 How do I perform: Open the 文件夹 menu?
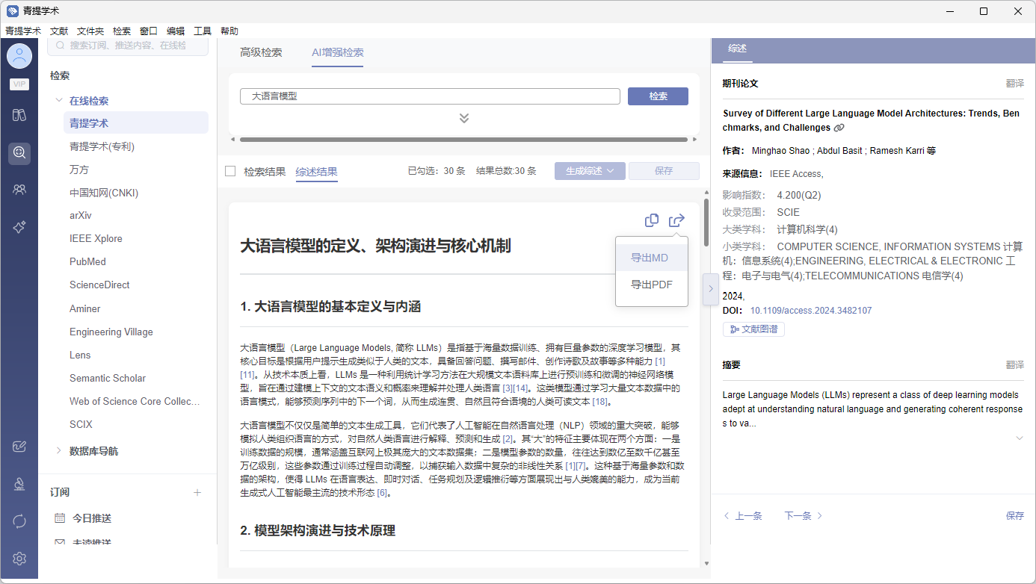pos(90,31)
